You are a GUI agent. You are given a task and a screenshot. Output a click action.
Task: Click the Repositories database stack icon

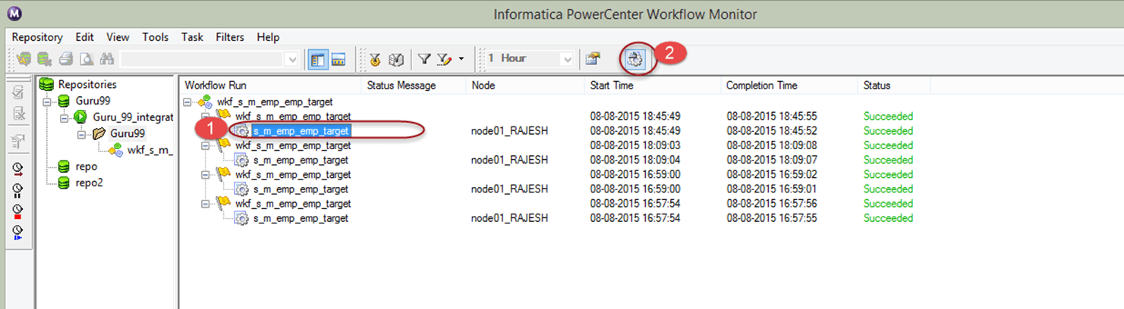coord(46,85)
